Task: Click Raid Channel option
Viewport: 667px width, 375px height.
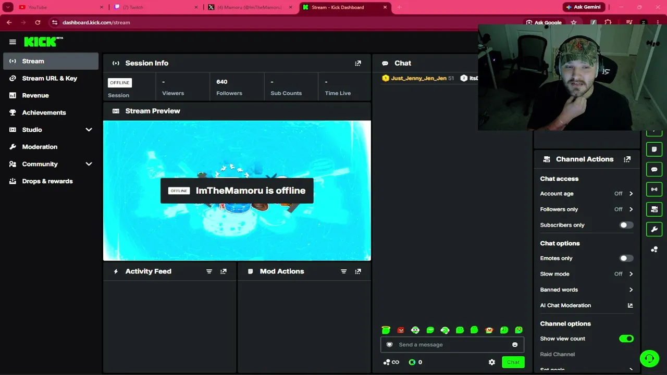Action: [x=557, y=354]
